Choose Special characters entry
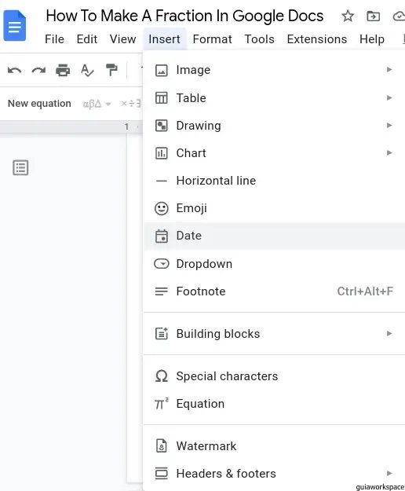This screenshot has width=405, height=491. click(274, 376)
